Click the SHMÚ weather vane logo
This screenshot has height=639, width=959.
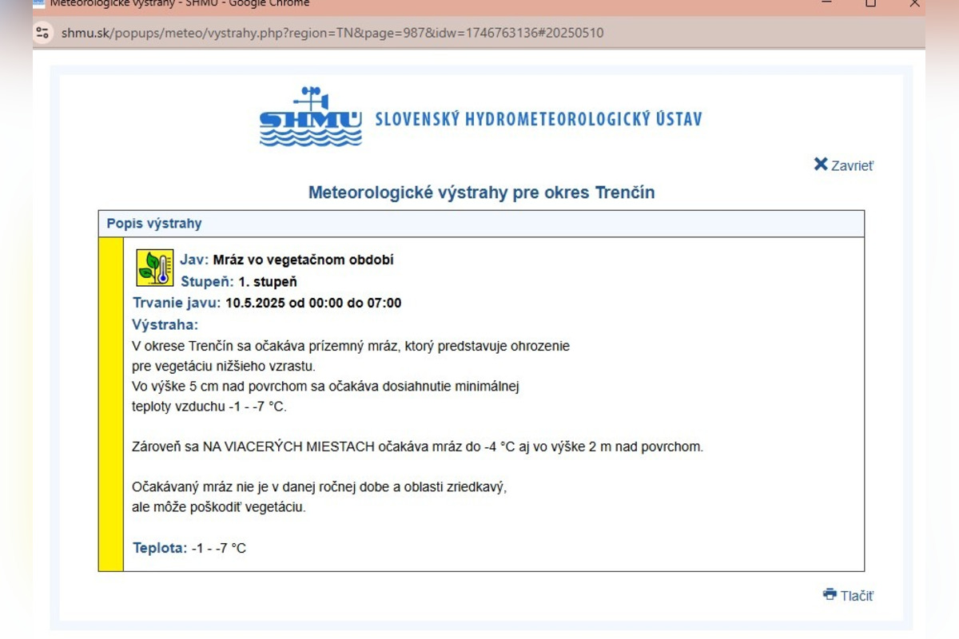pyautogui.click(x=311, y=117)
